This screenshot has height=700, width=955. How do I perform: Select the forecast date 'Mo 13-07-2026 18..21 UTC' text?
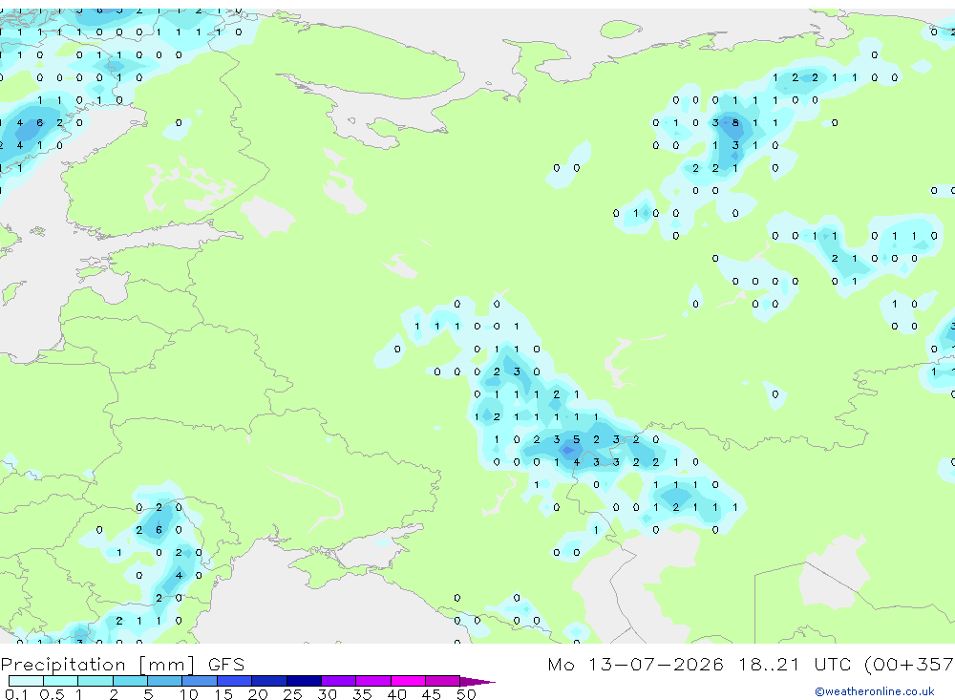699,665
